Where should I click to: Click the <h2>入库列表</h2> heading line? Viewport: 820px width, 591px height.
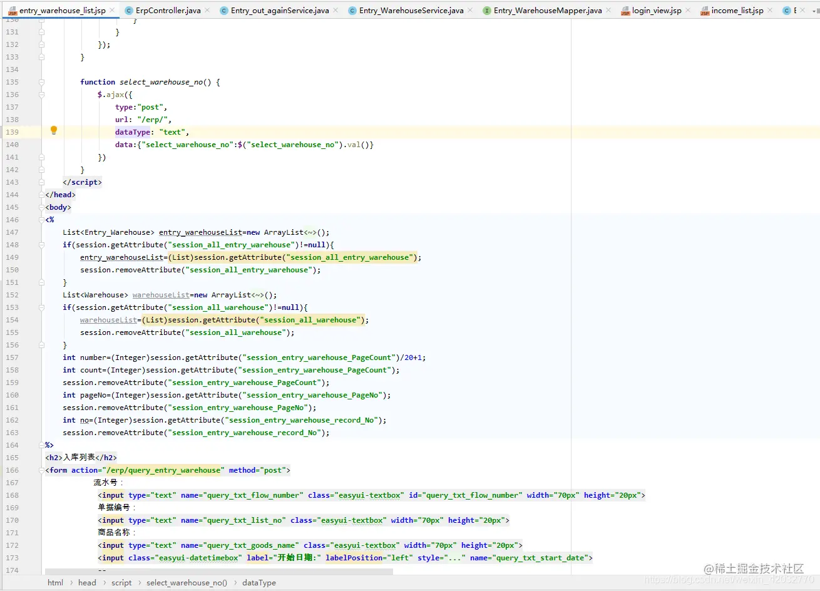click(81, 458)
